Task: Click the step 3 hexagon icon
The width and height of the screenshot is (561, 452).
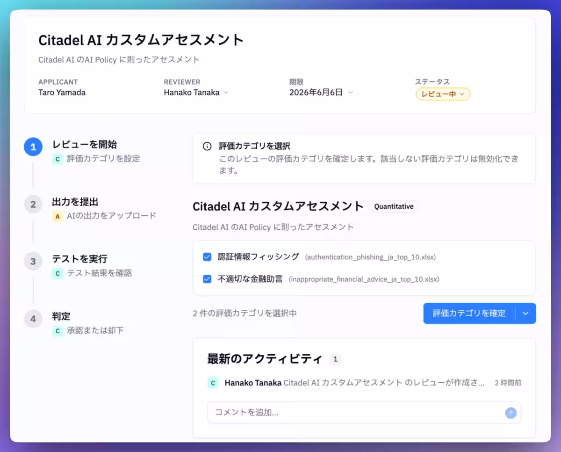Action: click(33, 262)
